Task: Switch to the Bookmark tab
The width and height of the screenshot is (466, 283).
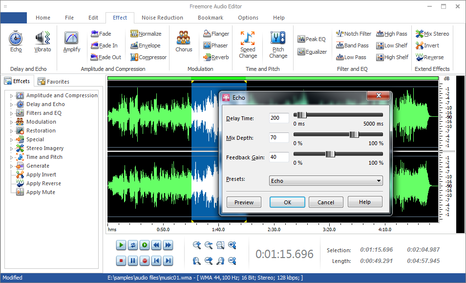Action: (211, 18)
